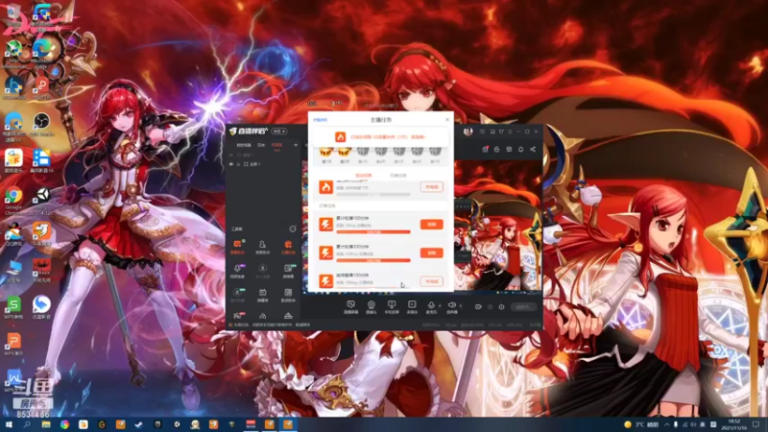Open QQ游戏 penguin desktop icon
The width and height of the screenshot is (768, 432).
(13, 234)
